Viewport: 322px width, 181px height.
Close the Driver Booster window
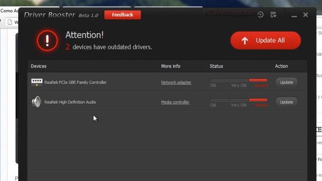coord(305,15)
